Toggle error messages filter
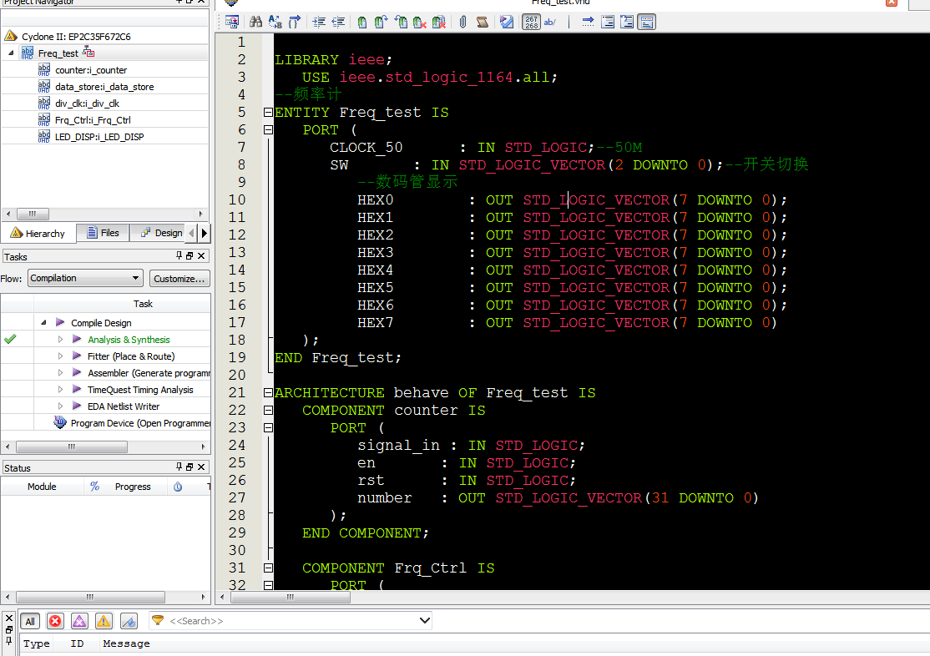Screen dimensions: 930x656 click(55, 621)
